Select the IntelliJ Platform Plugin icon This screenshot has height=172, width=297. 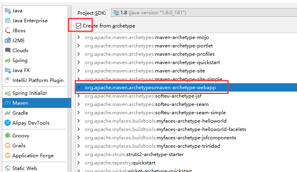click(x=8, y=80)
